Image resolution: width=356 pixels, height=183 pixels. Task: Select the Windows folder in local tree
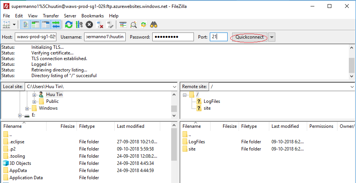pos(48,108)
